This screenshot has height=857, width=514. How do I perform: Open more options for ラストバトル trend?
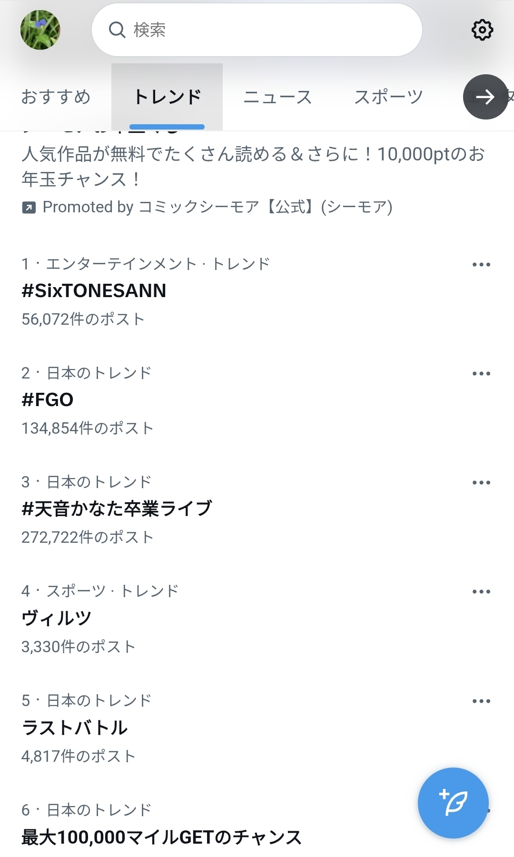tap(481, 701)
